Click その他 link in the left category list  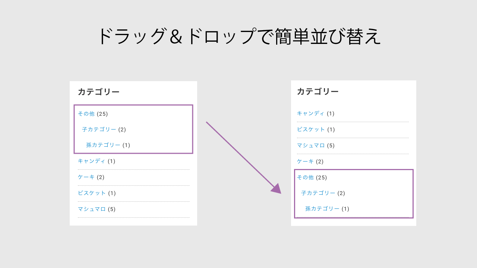click(86, 114)
